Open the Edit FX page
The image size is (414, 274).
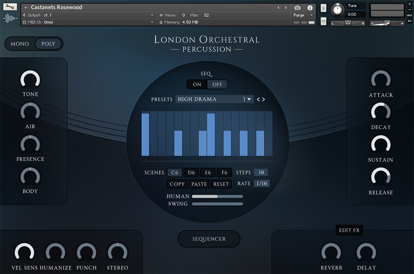click(349, 230)
